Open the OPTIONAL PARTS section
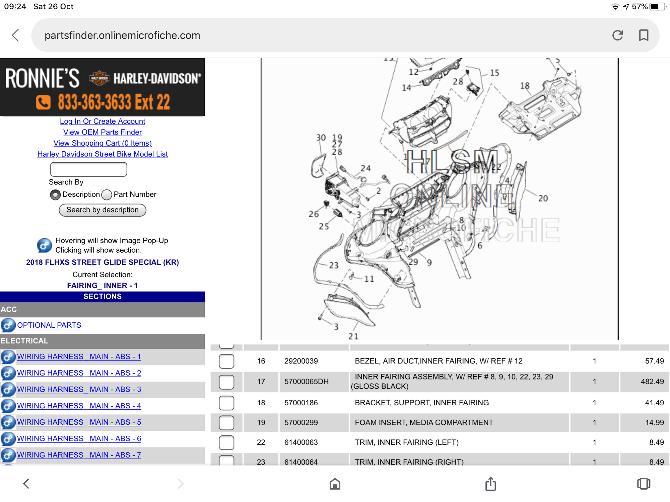The height and width of the screenshot is (502, 670). 49,325
